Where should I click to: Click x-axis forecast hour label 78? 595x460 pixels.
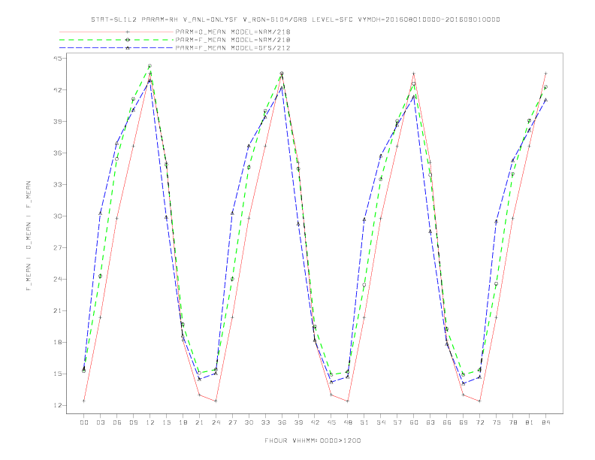513,422
